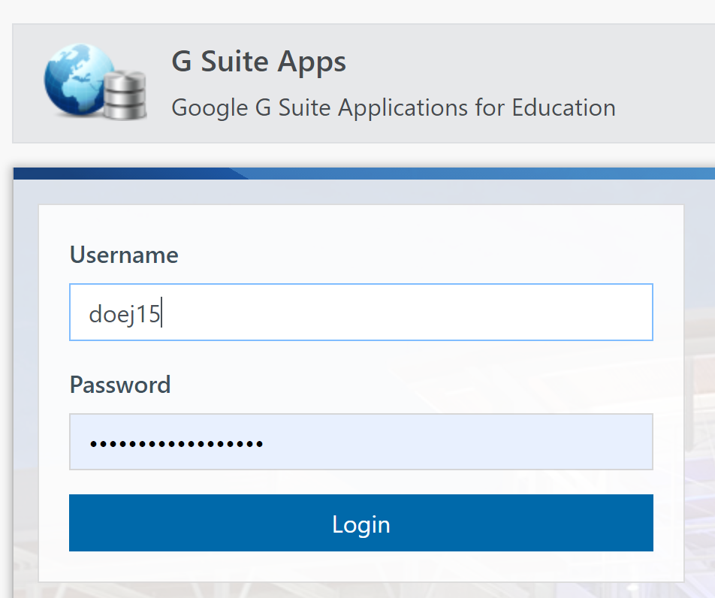This screenshot has width=715, height=598.
Task: Click the silver database cylinder icon
Action: [125, 95]
